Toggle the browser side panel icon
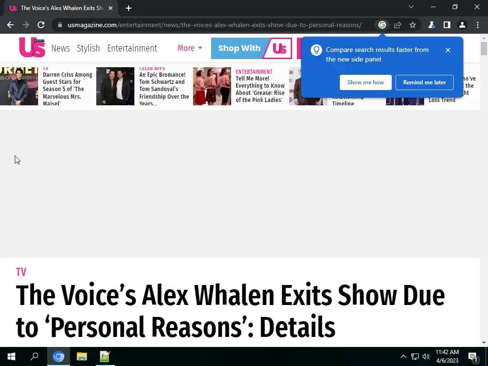This screenshot has width=488, height=366. [x=447, y=25]
